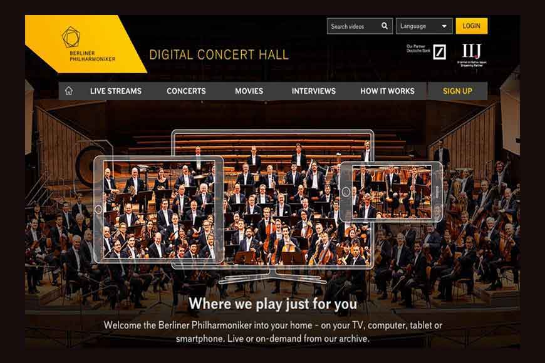Image resolution: width=545 pixels, height=363 pixels.
Task: Open the Movies menu item
Action: (x=249, y=91)
